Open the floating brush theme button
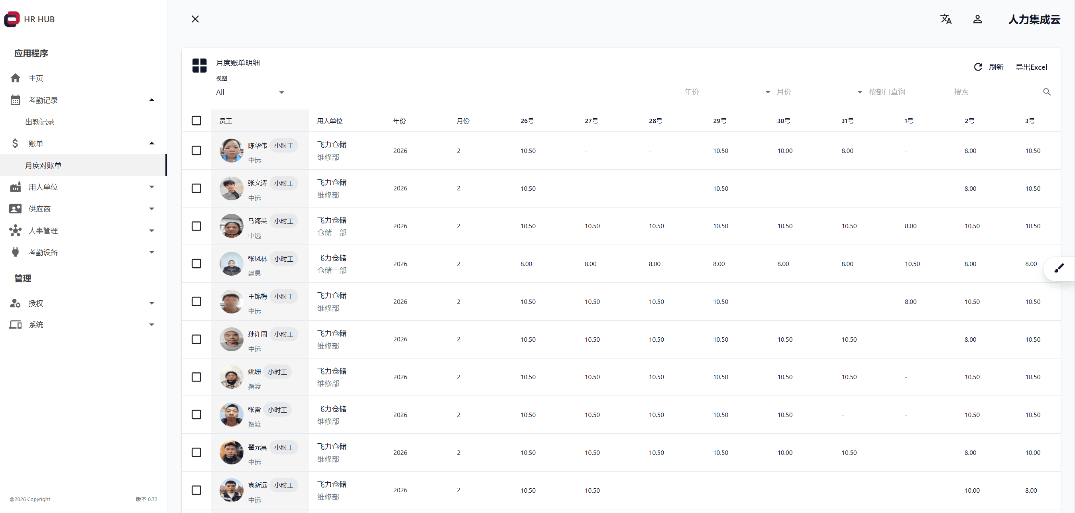 [1059, 268]
